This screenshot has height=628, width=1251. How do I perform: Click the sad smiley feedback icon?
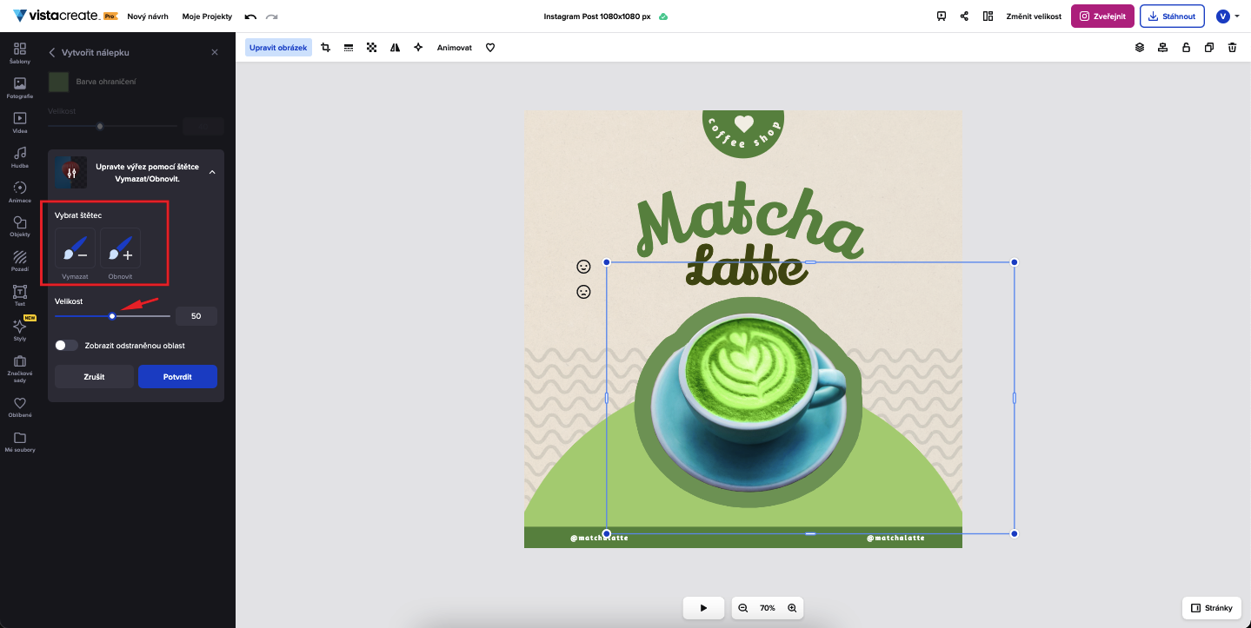[x=584, y=292]
